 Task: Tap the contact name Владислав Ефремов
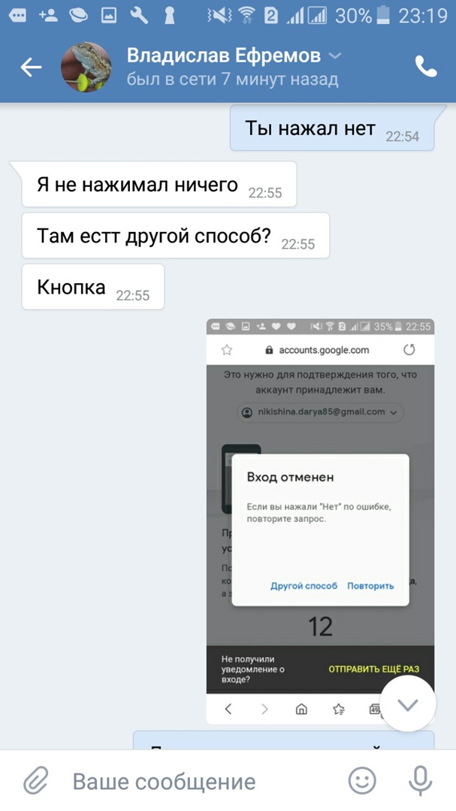pos(224,56)
